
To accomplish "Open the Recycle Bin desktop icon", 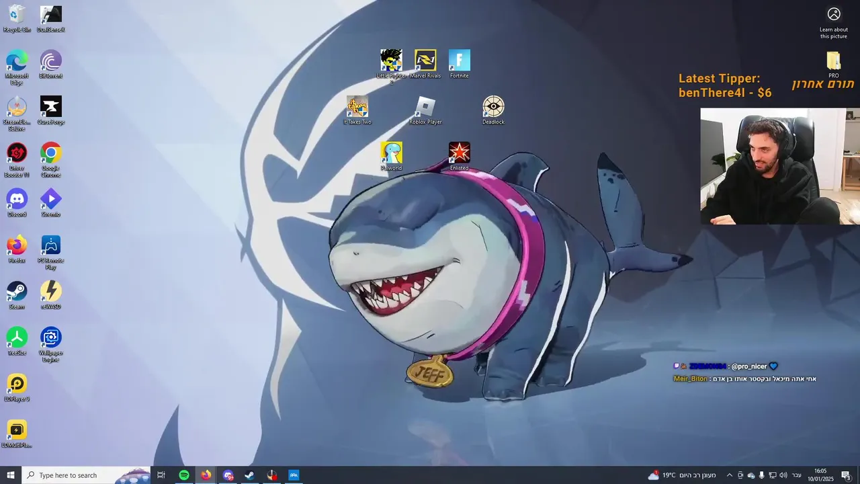I will tap(17, 19).
